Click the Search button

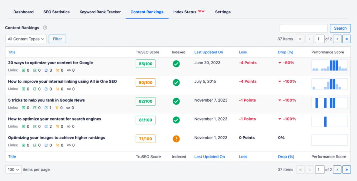[340, 28]
